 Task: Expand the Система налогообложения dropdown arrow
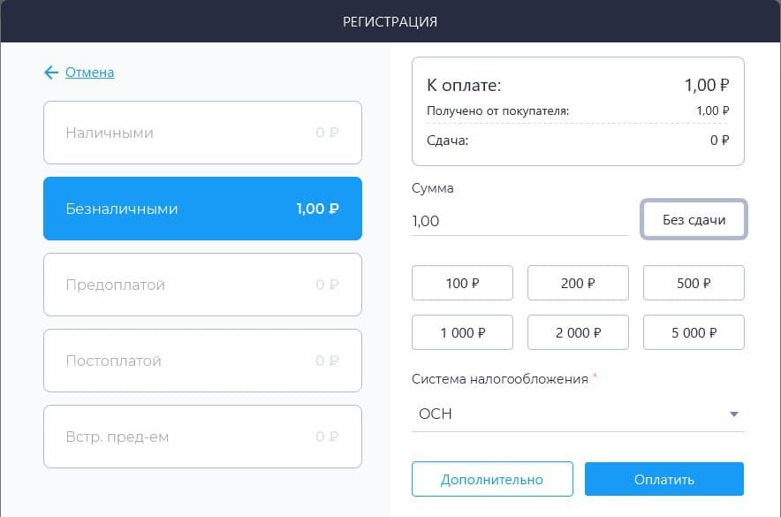coord(733,414)
